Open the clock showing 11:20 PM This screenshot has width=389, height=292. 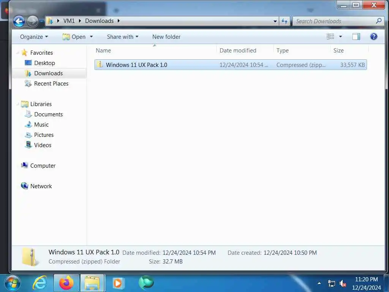pos(367,283)
